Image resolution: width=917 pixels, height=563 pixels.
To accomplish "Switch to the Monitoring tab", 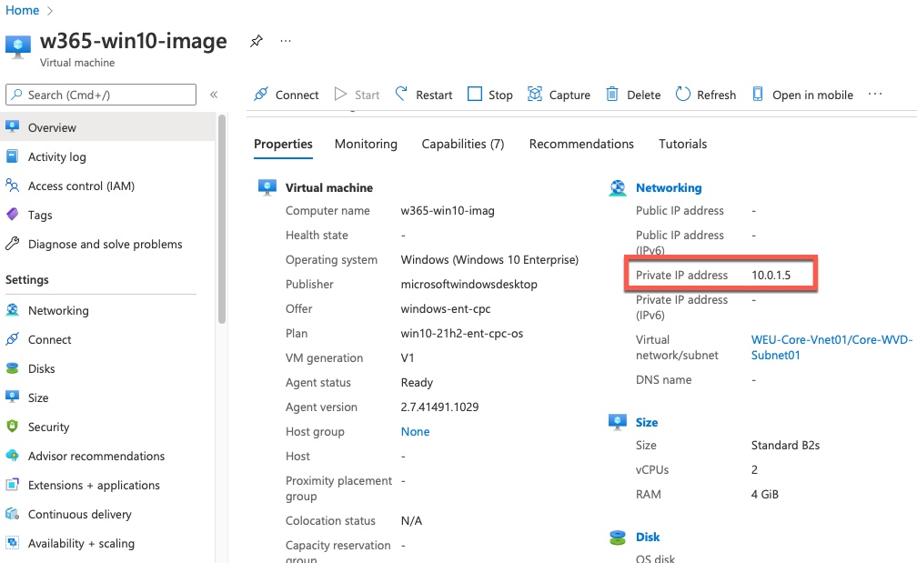I will pos(366,144).
